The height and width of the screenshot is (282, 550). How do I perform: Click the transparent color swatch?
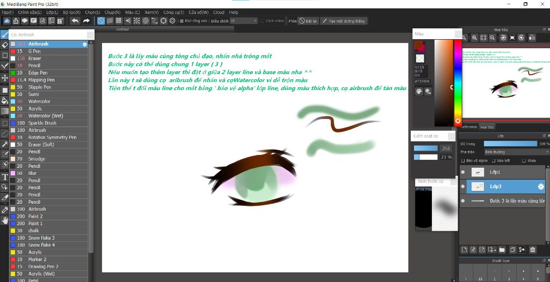click(x=420, y=58)
